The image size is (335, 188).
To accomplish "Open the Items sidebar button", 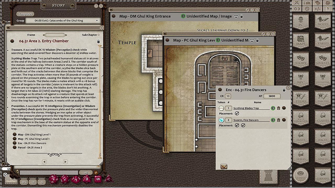I will [x=301, y=98].
